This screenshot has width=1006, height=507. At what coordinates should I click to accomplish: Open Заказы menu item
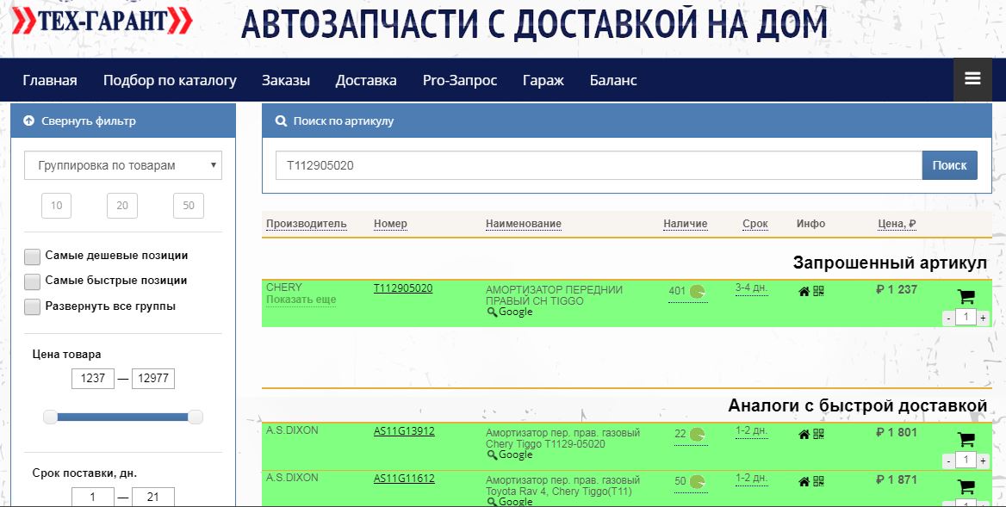coord(285,80)
